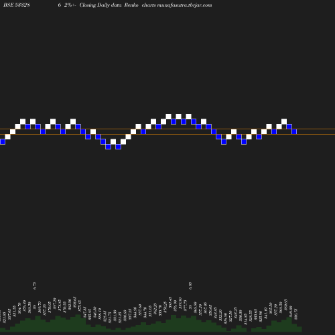Click the 6.95 value label above volume bars
The height and width of the screenshot is (335, 335).
pyautogui.click(x=190, y=285)
